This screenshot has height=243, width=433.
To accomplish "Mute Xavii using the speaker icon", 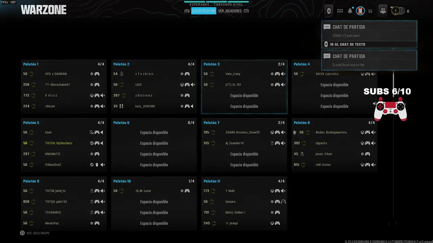I will (102, 132).
